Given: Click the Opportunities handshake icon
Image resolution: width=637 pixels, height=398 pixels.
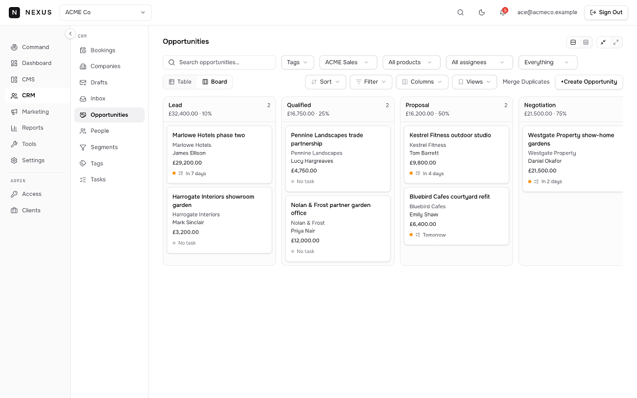Looking at the screenshot, I should [x=83, y=115].
